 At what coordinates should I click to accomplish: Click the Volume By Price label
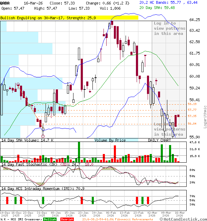coord(110,140)
